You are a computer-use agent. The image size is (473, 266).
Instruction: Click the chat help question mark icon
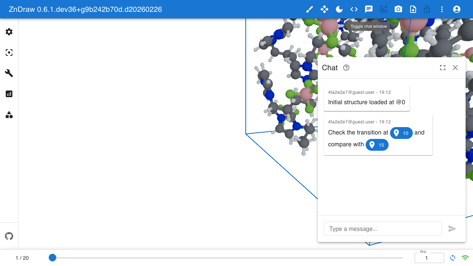[346, 68]
